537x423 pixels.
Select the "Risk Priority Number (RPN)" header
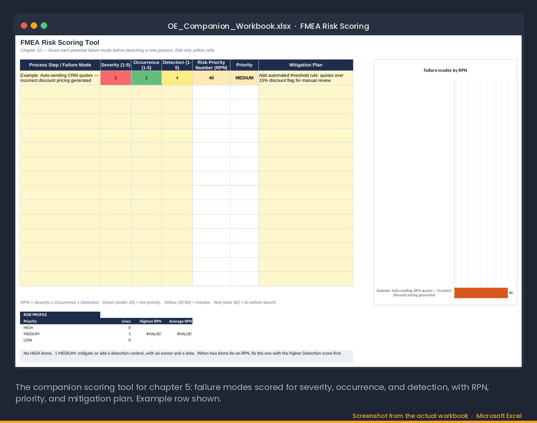click(x=211, y=65)
